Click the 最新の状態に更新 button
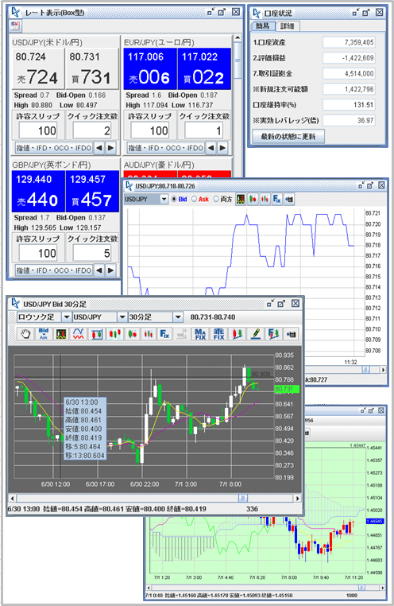 (x=288, y=137)
